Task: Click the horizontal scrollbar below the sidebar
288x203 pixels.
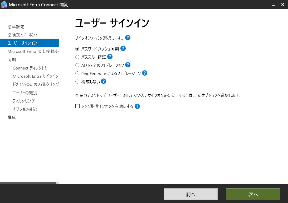Action: pos(29,183)
